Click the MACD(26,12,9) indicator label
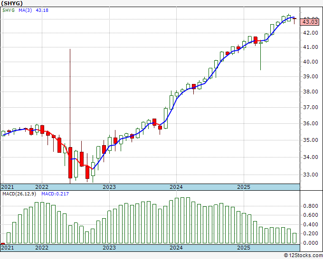323x259 pixels. click(x=19, y=194)
